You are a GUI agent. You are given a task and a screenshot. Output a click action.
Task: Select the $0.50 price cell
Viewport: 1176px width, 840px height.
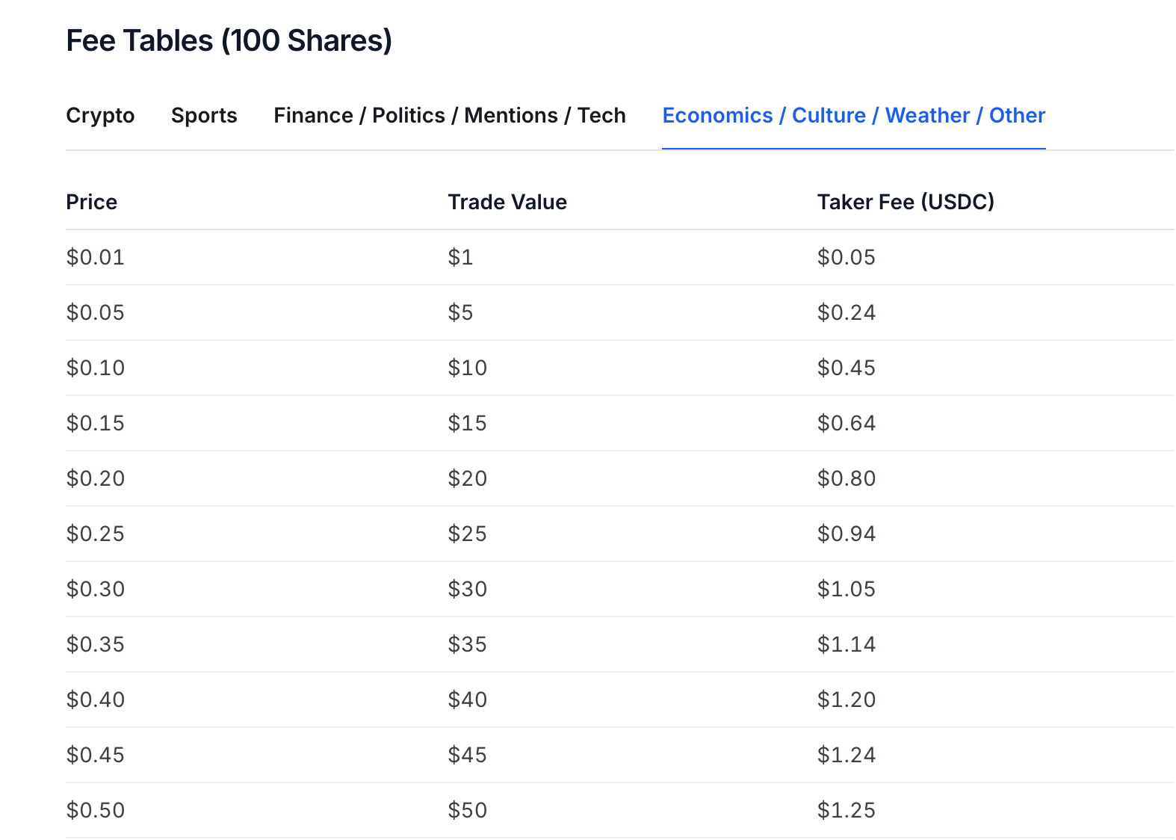pyautogui.click(x=95, y=810)
